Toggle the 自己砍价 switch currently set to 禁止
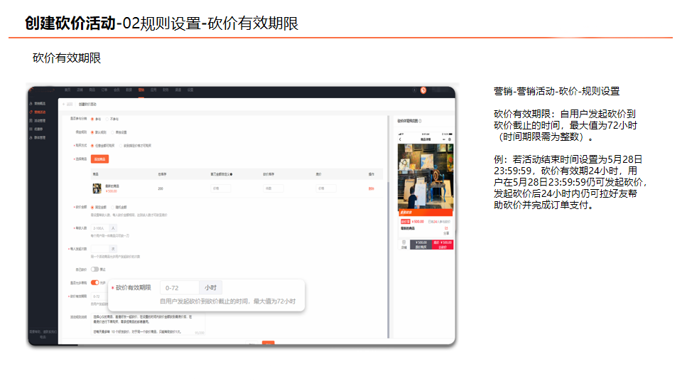The image size is (682, 384). click(x=94, y=270)
